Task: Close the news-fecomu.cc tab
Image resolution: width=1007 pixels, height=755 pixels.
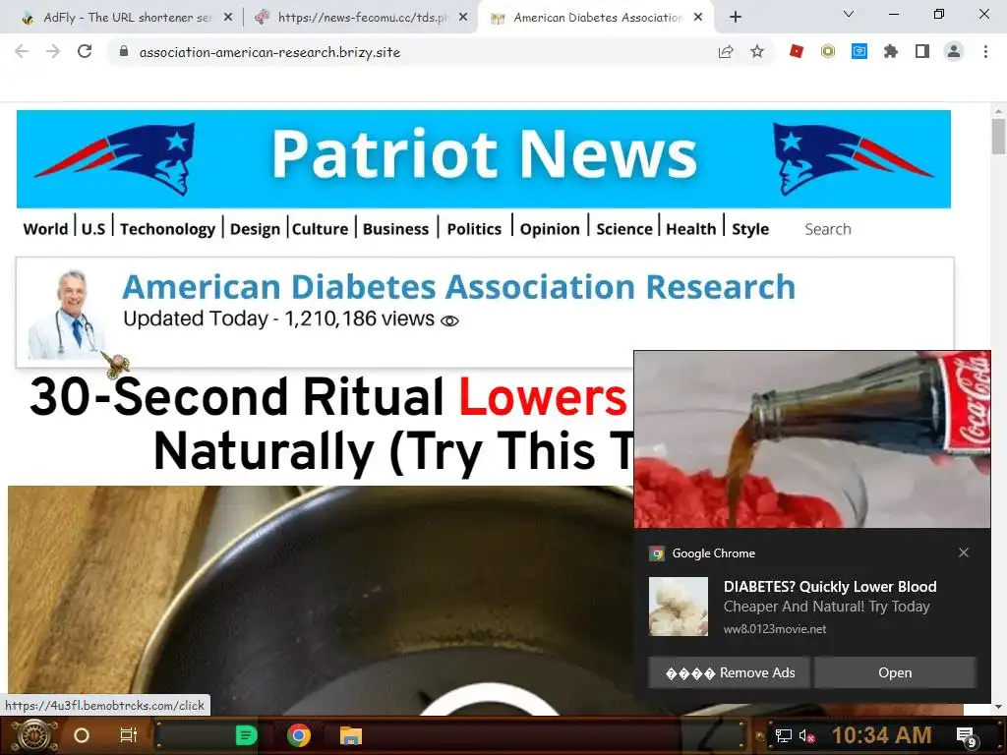Action: (x=463, y=18)
